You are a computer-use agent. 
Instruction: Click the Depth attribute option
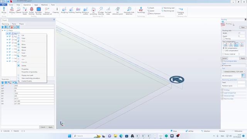coord(151,8)
